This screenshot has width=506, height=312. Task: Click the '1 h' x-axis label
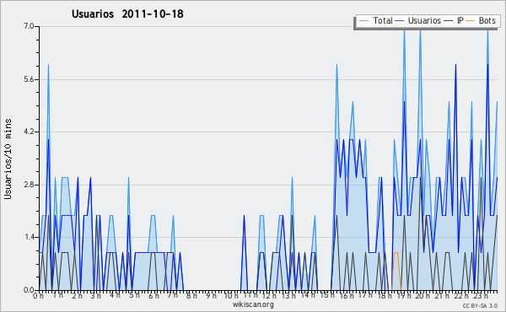coord(58,295)
